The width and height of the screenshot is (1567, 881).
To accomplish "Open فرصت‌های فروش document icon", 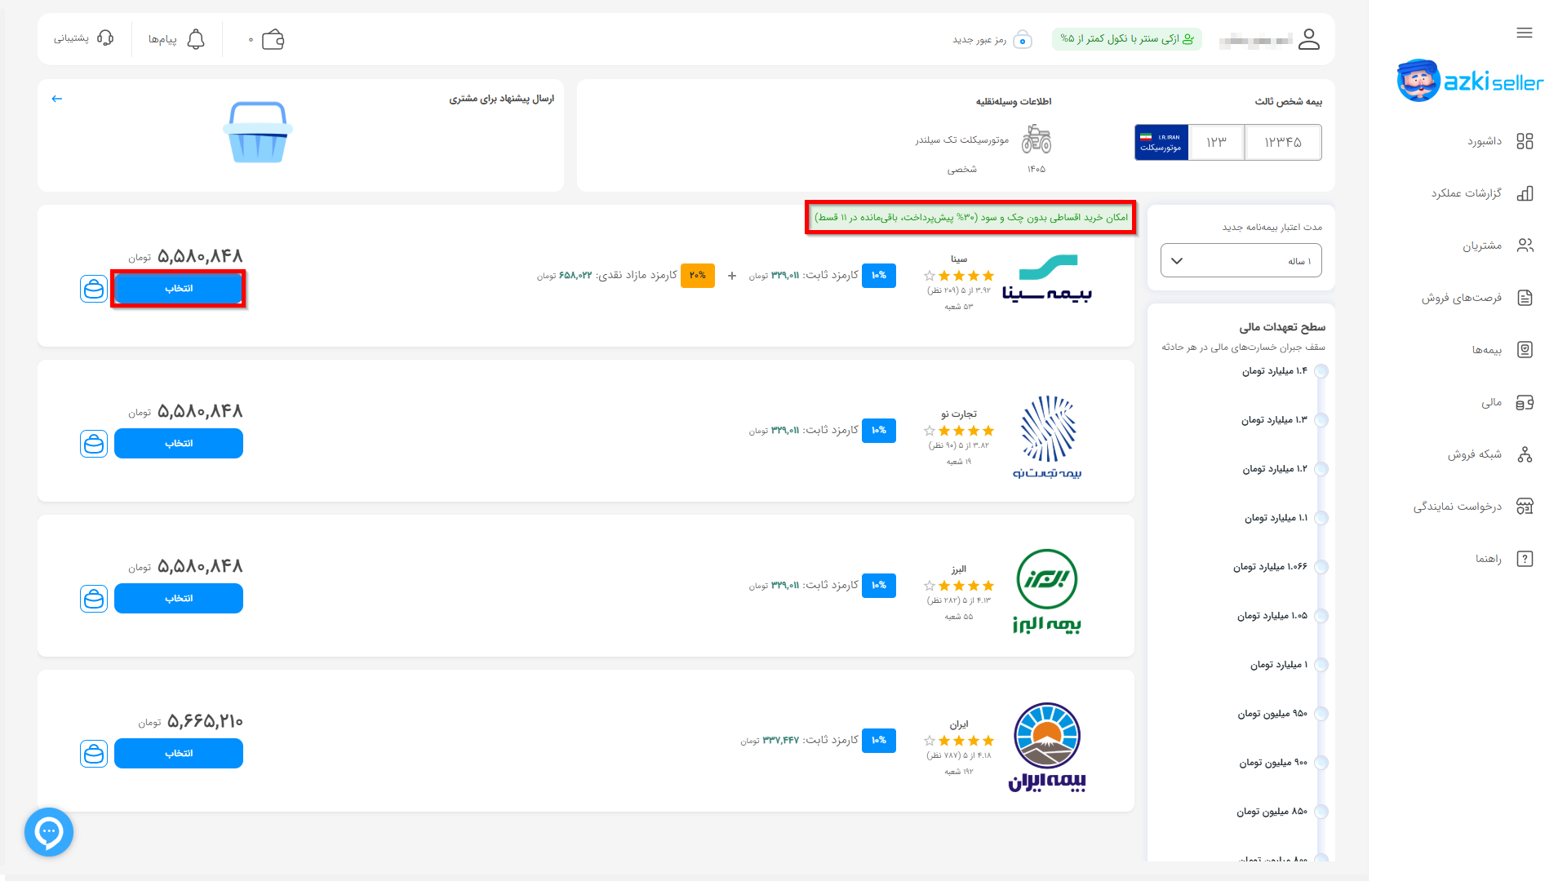I will 1525,298.
